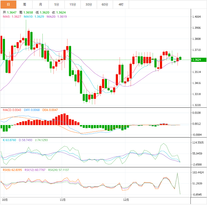Click the MA20: 1.3619 label
This screenshot has height=206, width=207.
pyautogui.click(x=57, y=17)
